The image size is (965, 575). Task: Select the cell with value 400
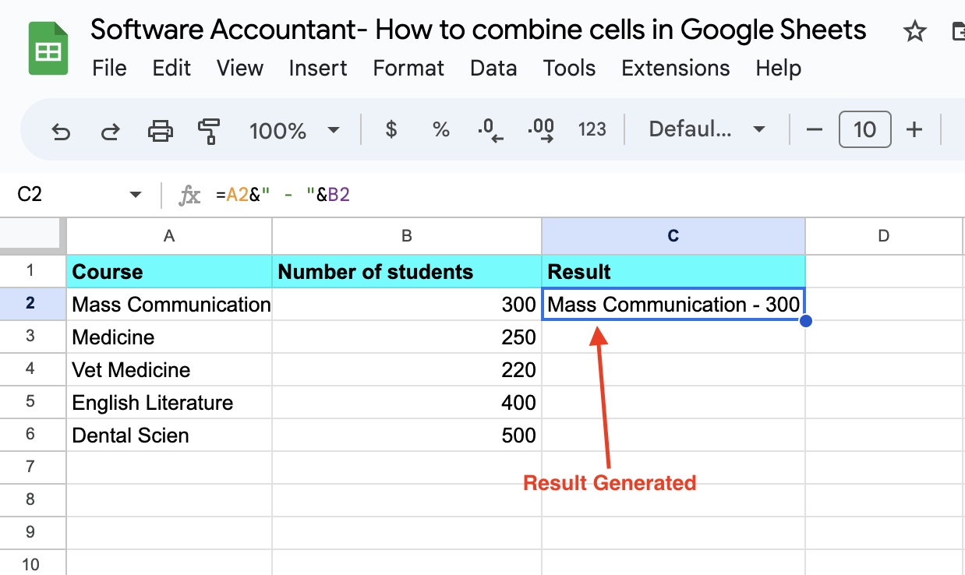pos(407,402)
